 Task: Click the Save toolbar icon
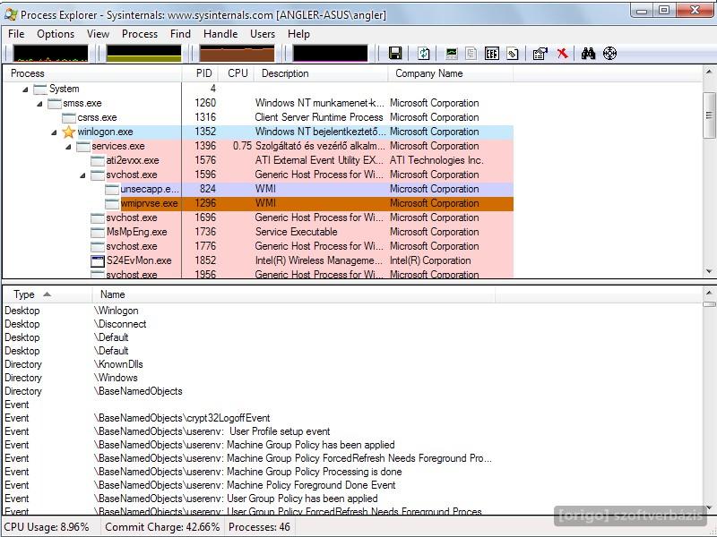[395, 54]
